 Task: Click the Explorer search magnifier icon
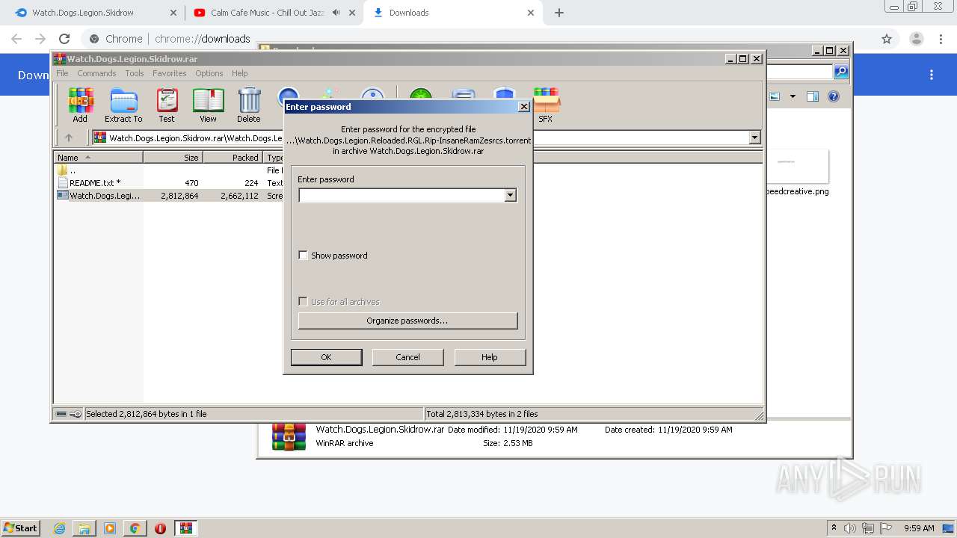841,72
